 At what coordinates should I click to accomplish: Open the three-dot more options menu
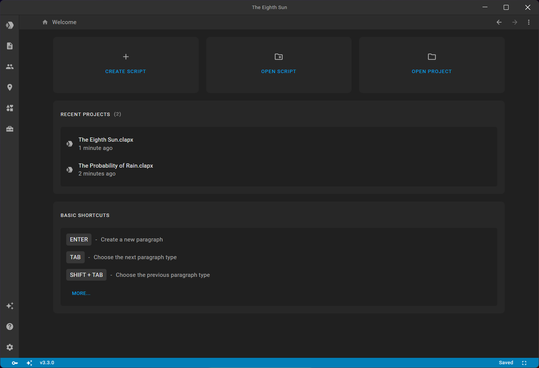pos(529,22)
